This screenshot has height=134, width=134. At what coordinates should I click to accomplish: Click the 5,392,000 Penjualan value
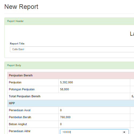click(x=66, y=82)
